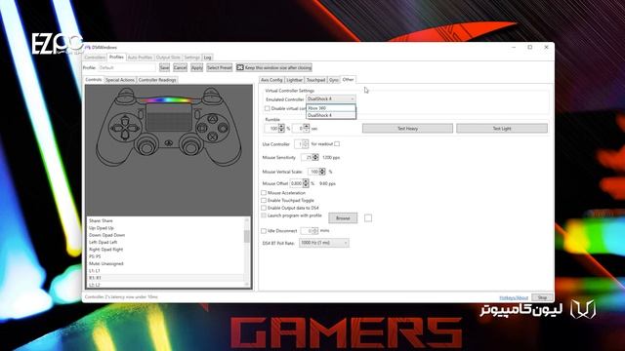The image size is (625, 351).
Task: Click D-pad Right on the controller image
Action: tap(133, 128)
